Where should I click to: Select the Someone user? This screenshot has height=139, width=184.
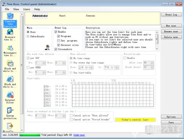[90, 16]
